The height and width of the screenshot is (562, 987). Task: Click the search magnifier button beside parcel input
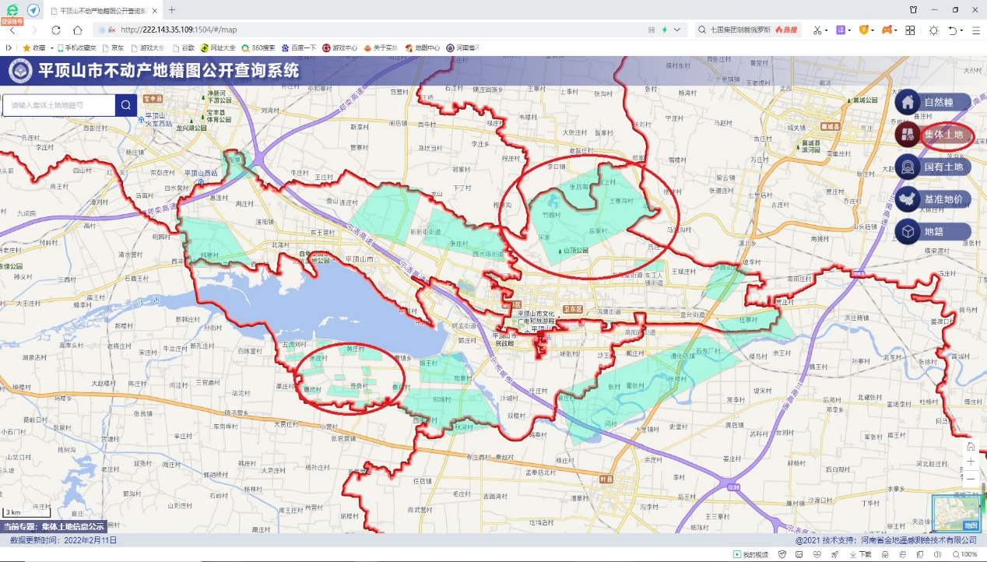click(x=126, y=105)
